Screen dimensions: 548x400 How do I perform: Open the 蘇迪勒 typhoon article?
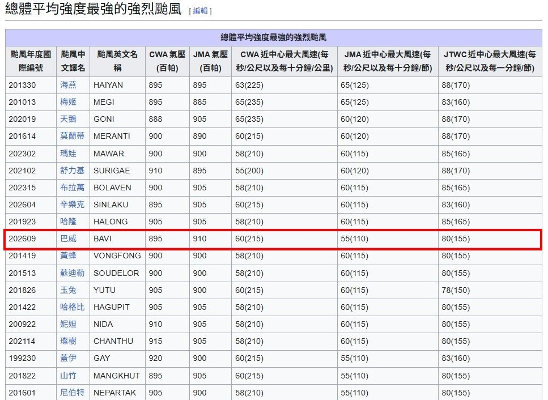(73, 273)
